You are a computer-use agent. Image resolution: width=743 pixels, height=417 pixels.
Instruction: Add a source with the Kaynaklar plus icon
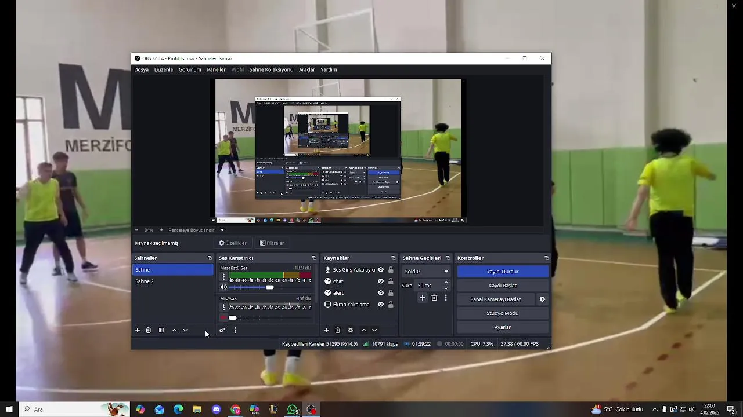[326, 330]
